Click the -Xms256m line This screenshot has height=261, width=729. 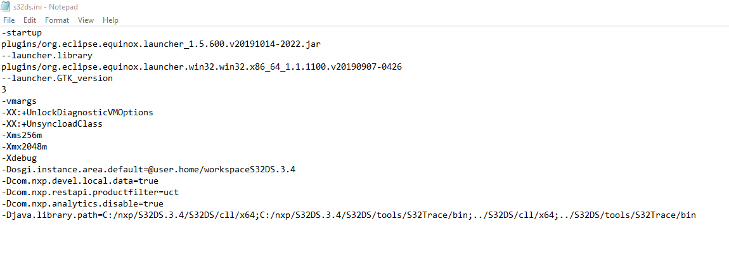(x=22, y=136)
